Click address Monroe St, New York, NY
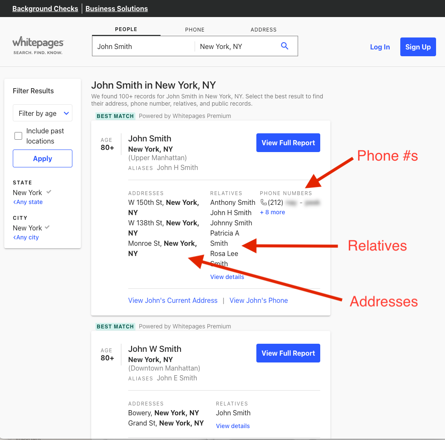This screenshot has height=440, width=445. 163,248
